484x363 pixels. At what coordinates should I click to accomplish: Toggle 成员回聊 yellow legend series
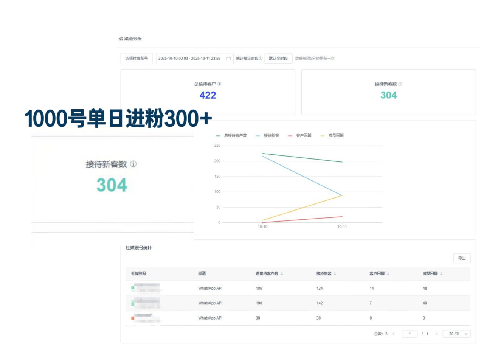(x=332, y=135)
